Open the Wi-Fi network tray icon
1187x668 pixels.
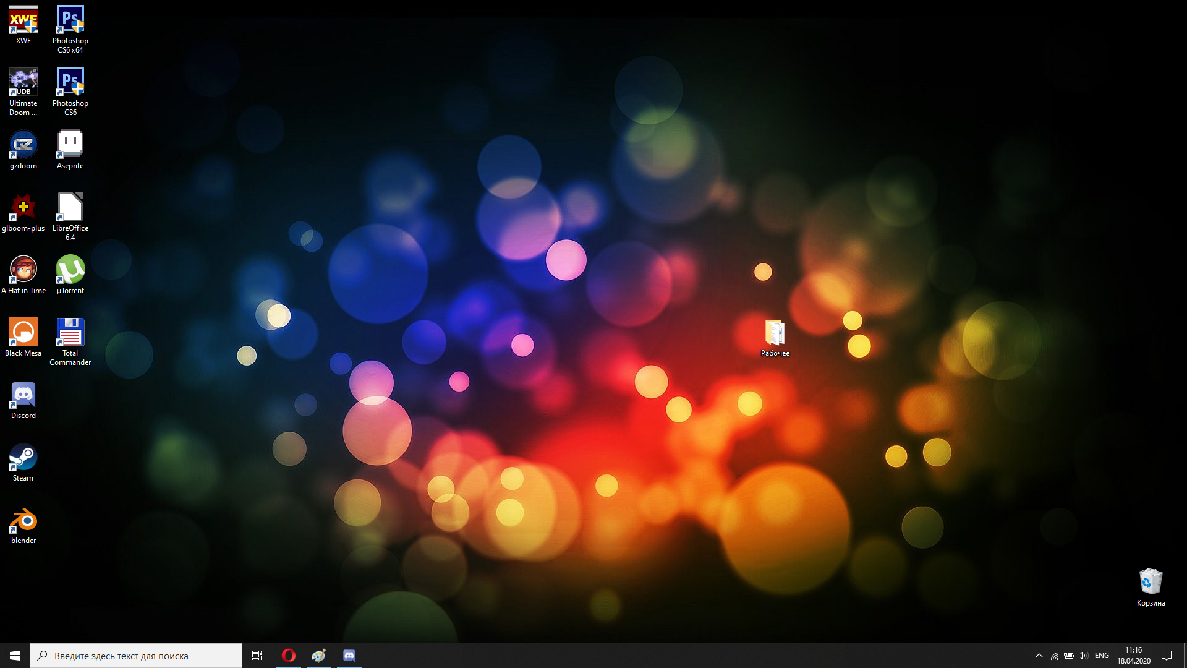[1055, 656]
